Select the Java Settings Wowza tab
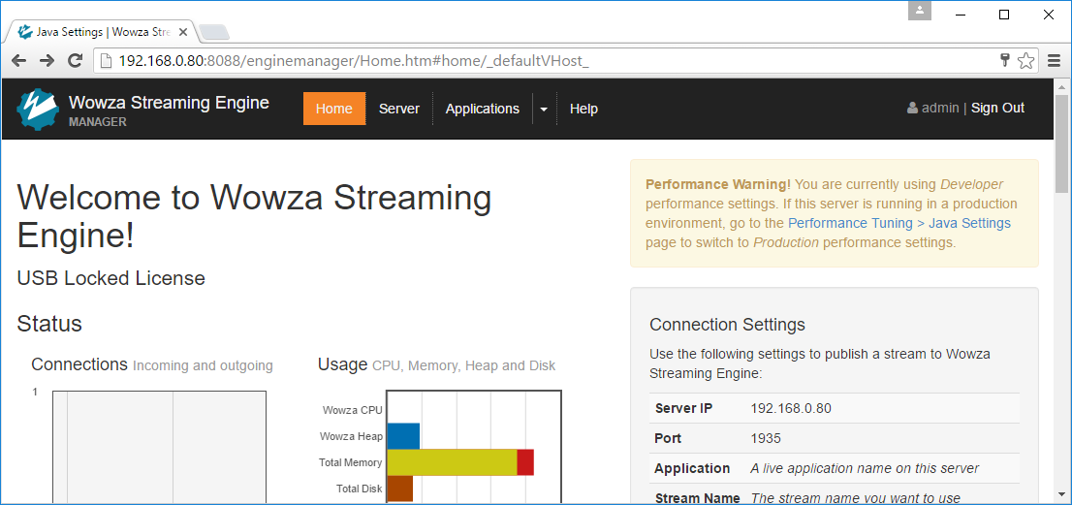 [x=103, y=32]
